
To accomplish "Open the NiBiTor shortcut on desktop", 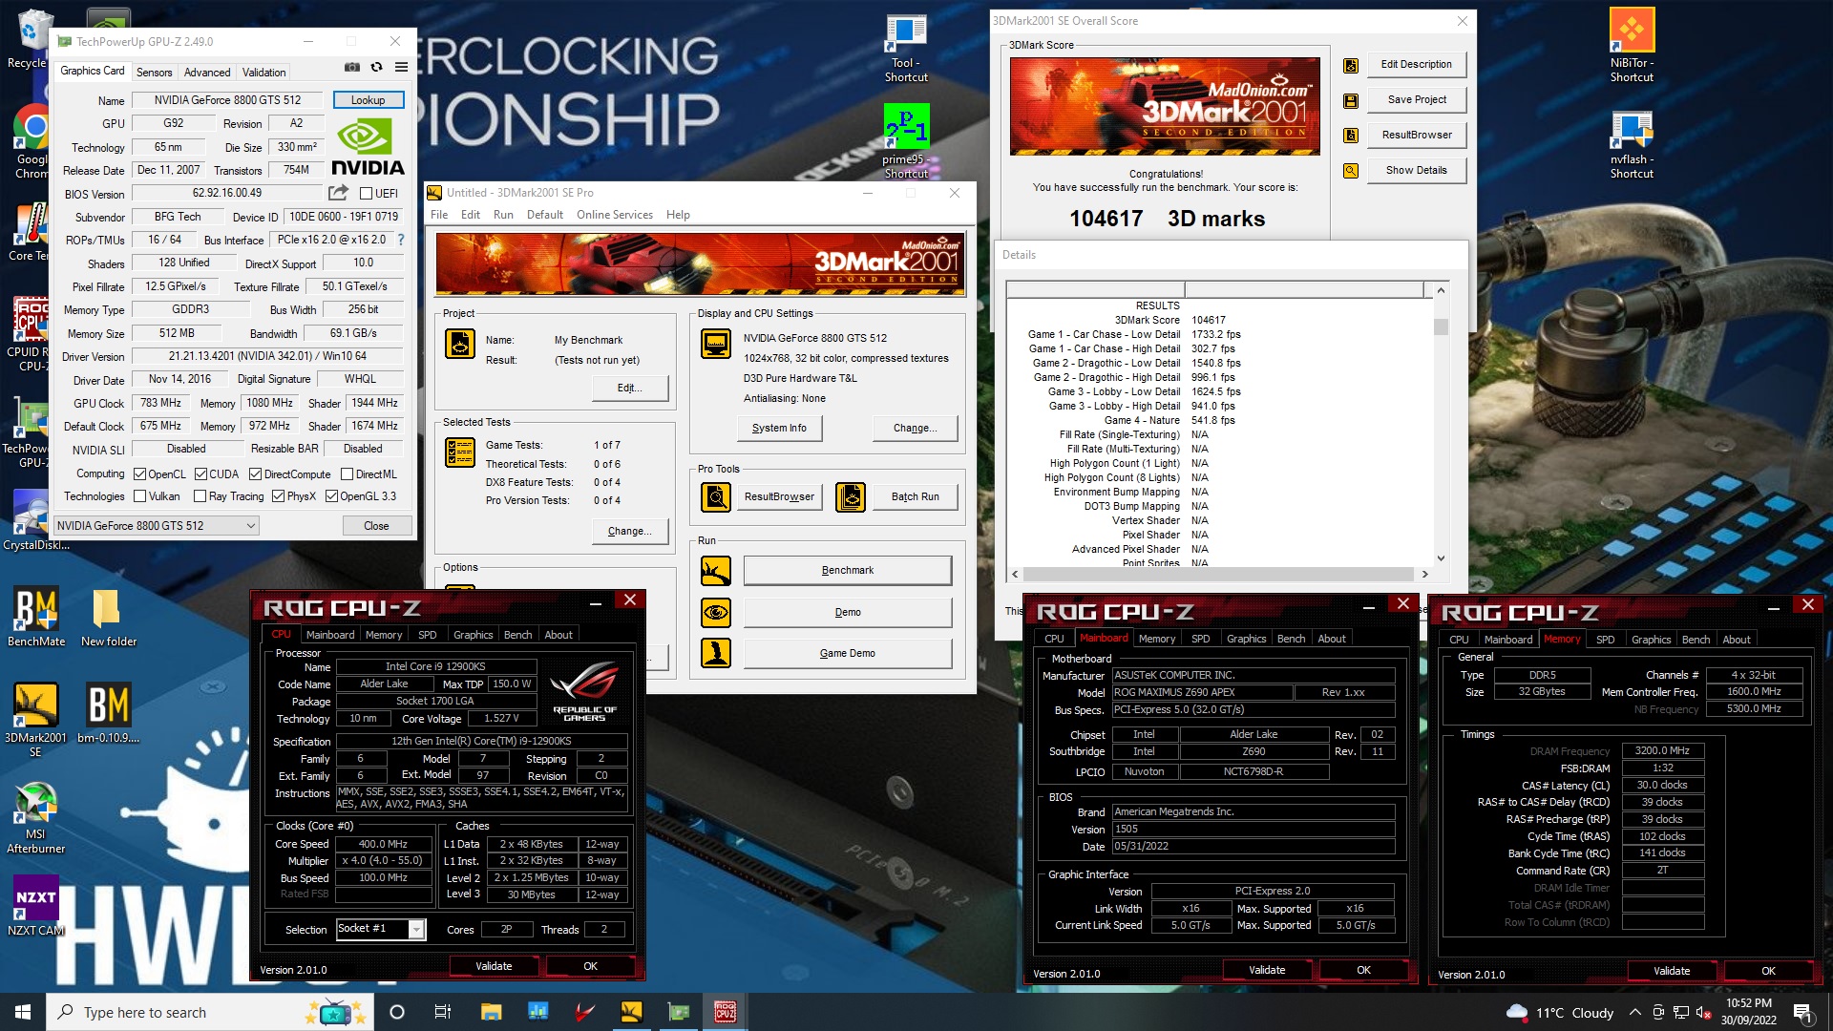I will [1632, 45].
